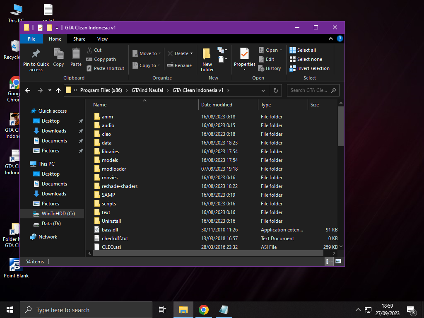Open file History

pyautogui.click(x=270, y=68)
